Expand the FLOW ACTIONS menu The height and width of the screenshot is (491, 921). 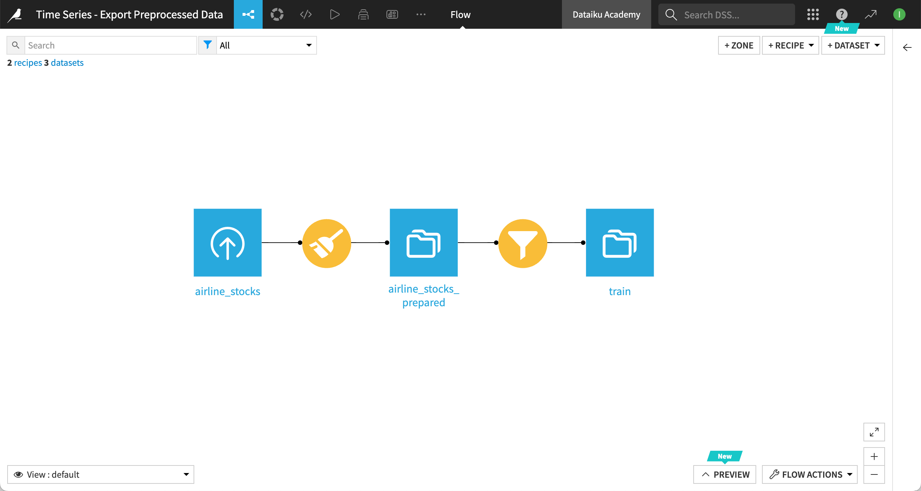pyautogui.click(x=809, y=474)
